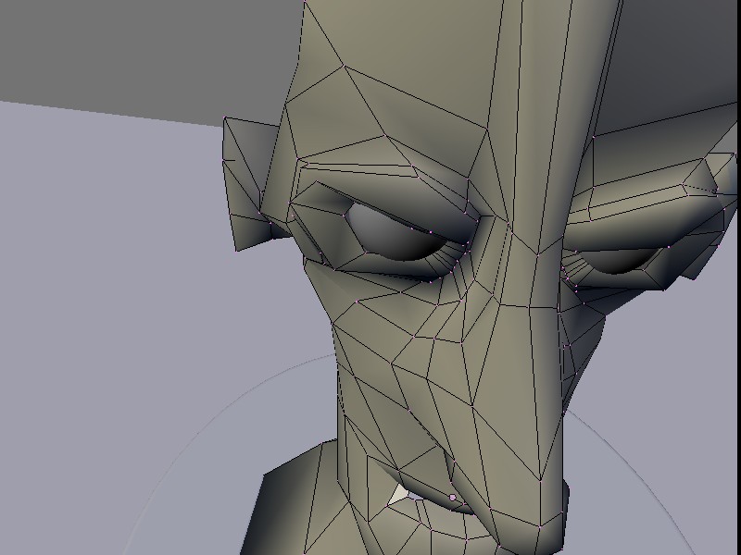
Task: Click the pointed ear mesh on the left
Action: (x=249, y=184)
